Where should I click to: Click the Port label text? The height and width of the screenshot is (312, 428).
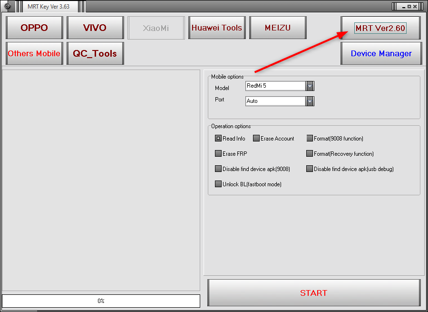pyautogui.click(x=219, y=99)
